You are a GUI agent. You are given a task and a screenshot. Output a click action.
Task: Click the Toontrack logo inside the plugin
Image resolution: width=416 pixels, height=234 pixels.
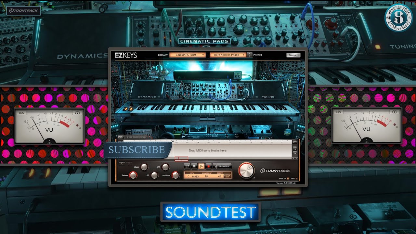[275, 171]
